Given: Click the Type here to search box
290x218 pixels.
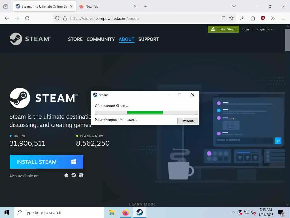Looking at the screenshot, I should pyautogui.click(x=59, y=212).
